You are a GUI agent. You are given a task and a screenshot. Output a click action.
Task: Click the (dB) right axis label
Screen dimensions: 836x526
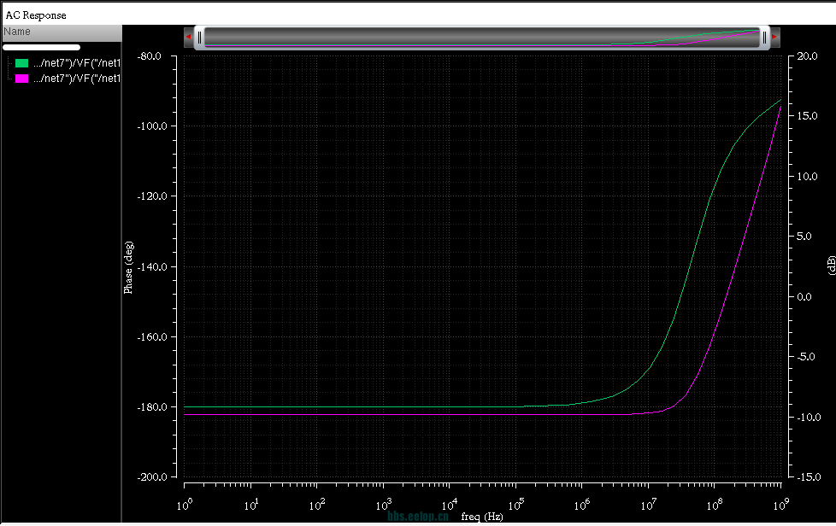[831, 265]
